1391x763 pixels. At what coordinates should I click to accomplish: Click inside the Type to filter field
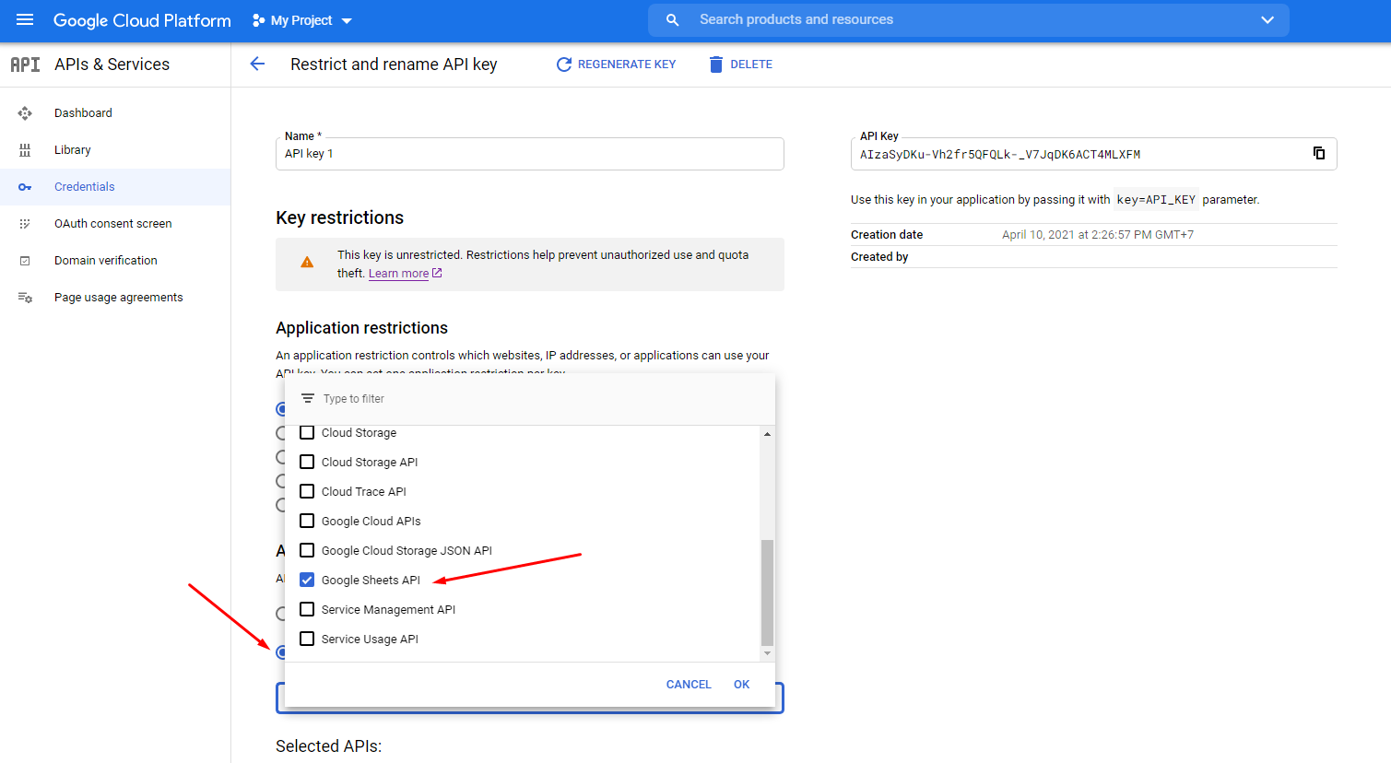pos(387,398)
